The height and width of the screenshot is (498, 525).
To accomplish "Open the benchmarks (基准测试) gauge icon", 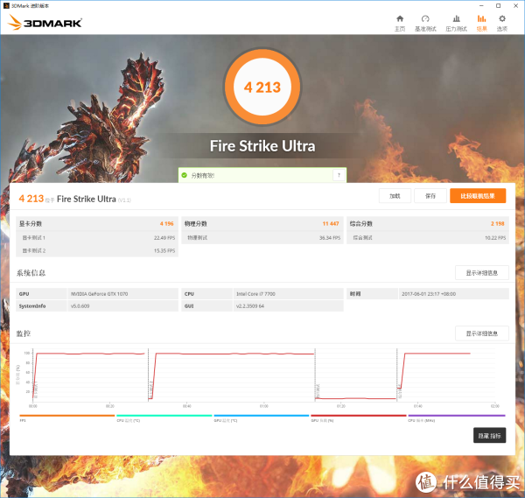I will (x=425, y=18).
